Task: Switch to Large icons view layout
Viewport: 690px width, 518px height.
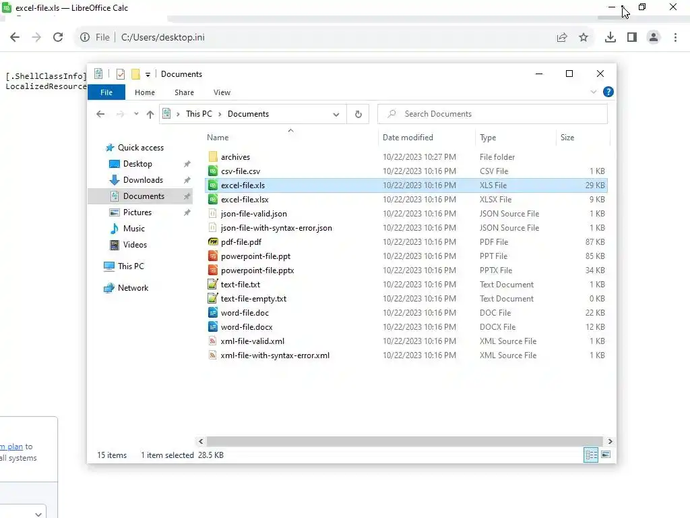Action: click(x=606, y=455)
